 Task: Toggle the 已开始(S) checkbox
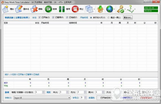pyautogui.click(x=40, y=17)
